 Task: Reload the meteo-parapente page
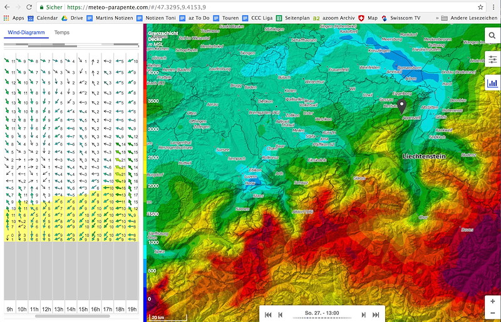tap(29, 7)
